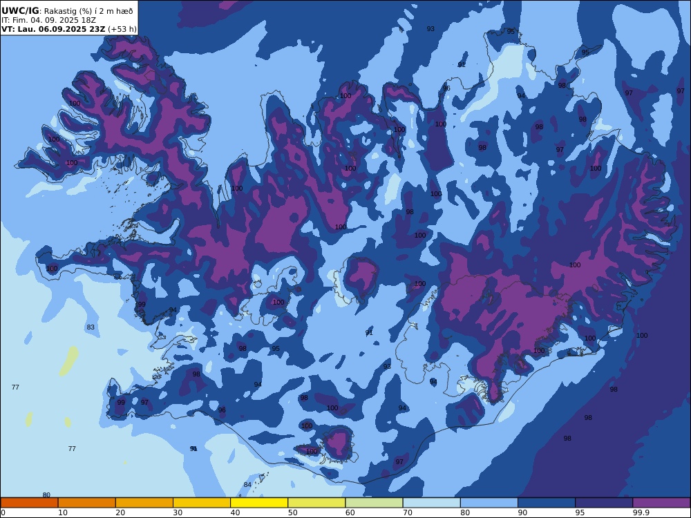Click the '83' humidity value over the sea

(91, 327)
